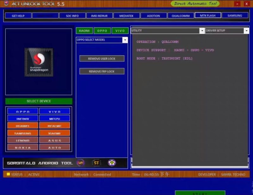Image resolution: width=253 pixels, height=195 pixels.
Task: Open the DRIVER SETUP dropdown
Action: click(x=227, y=31)
